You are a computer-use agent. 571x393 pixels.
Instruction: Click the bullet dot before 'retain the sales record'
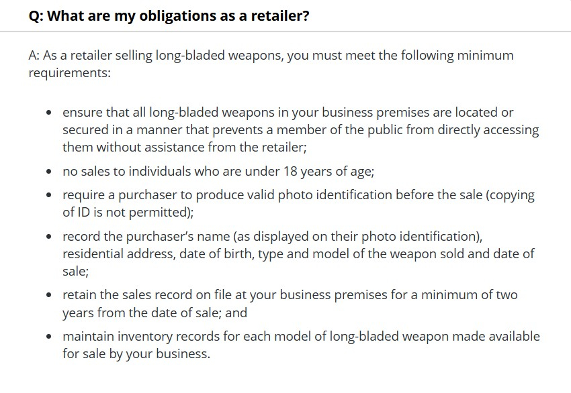pos(50,296)
